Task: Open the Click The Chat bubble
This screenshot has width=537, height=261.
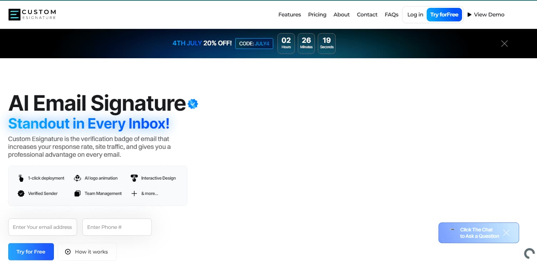Action: (479, 233)
